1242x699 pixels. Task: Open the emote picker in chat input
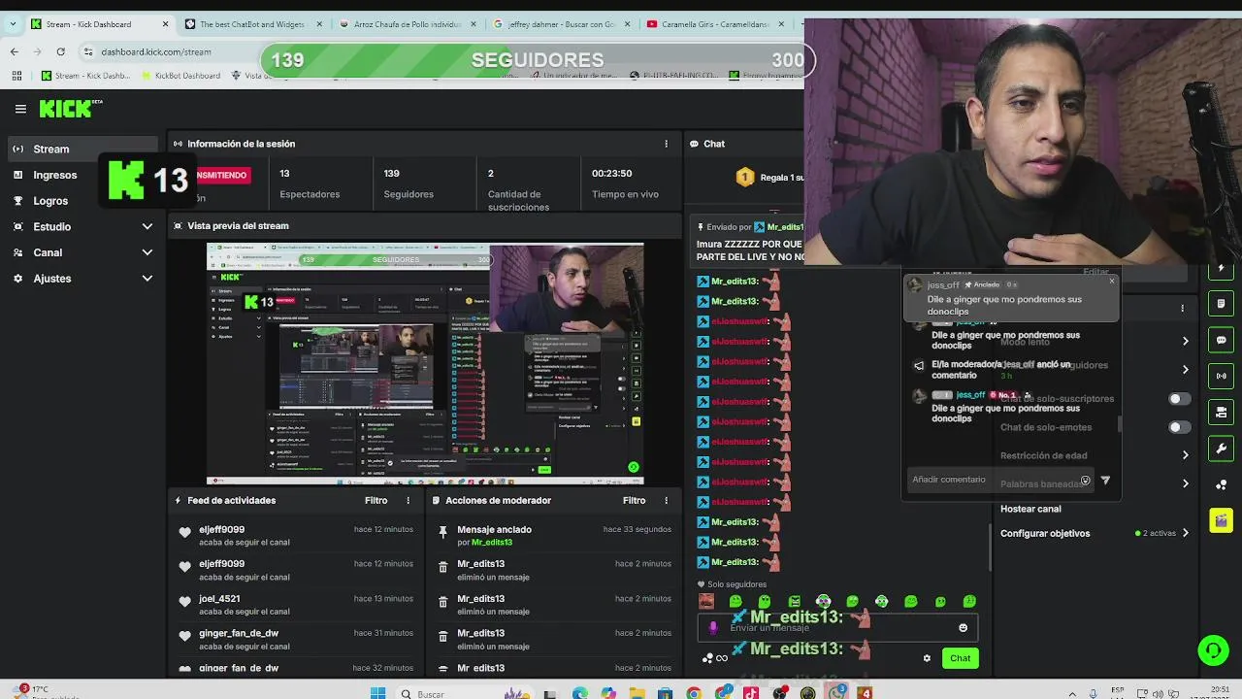coord(963,628)
